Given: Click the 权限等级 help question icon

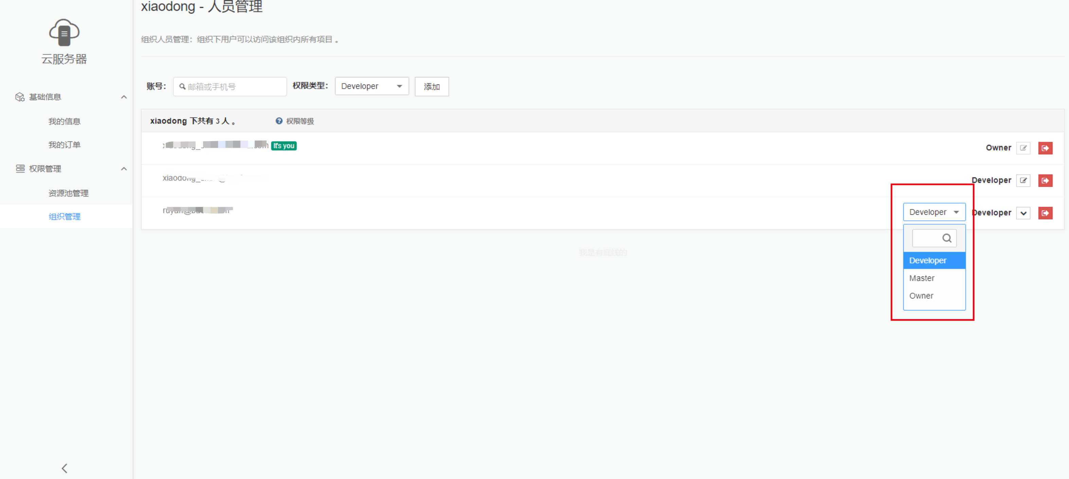Looking at the screenshot, I should 279,121.
